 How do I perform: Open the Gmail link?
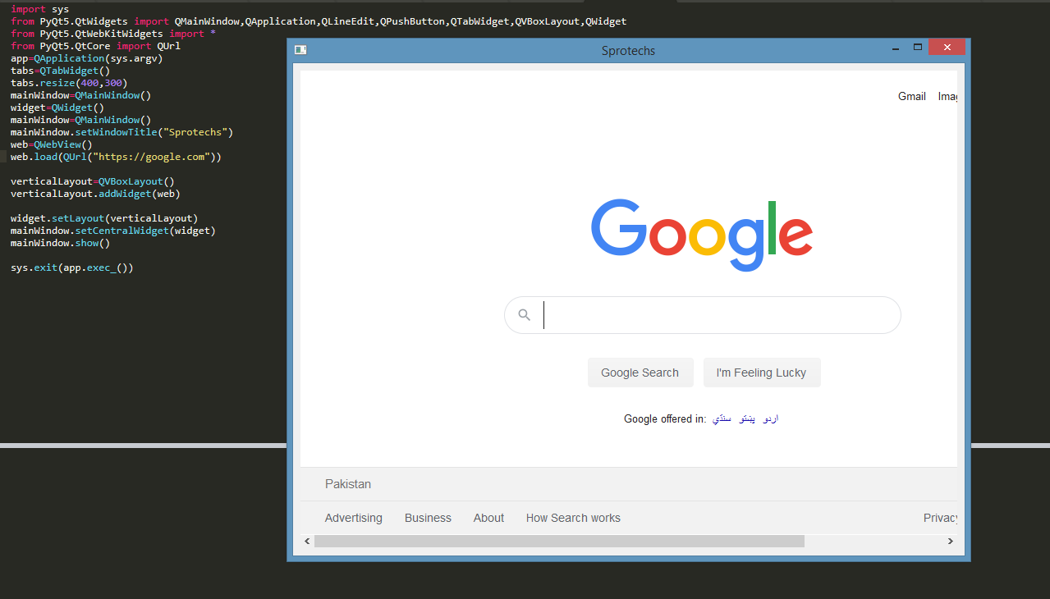pos(912,96)
